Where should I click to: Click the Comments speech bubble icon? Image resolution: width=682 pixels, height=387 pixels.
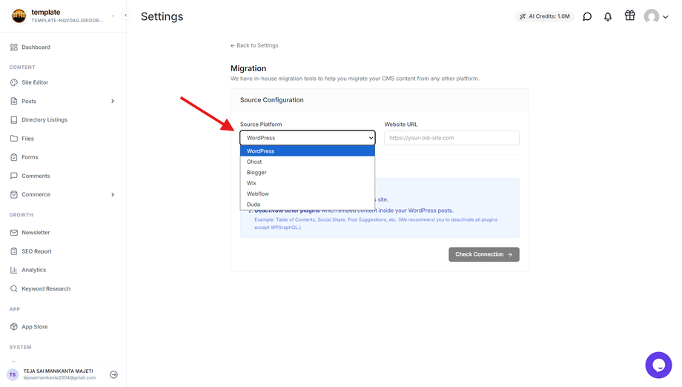click(14, 176)
